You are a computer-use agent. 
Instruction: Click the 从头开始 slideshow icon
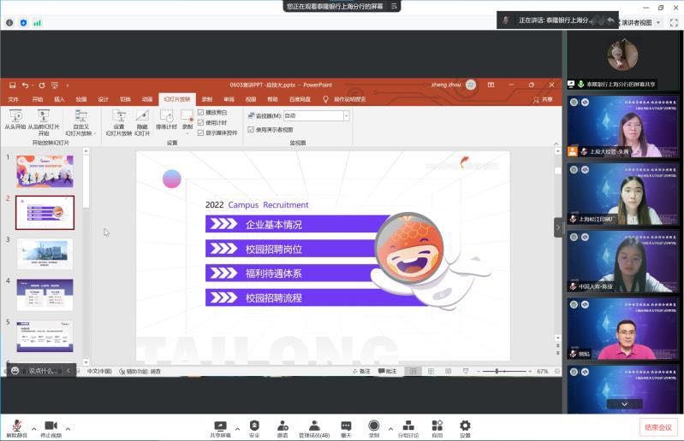point(15,115)
